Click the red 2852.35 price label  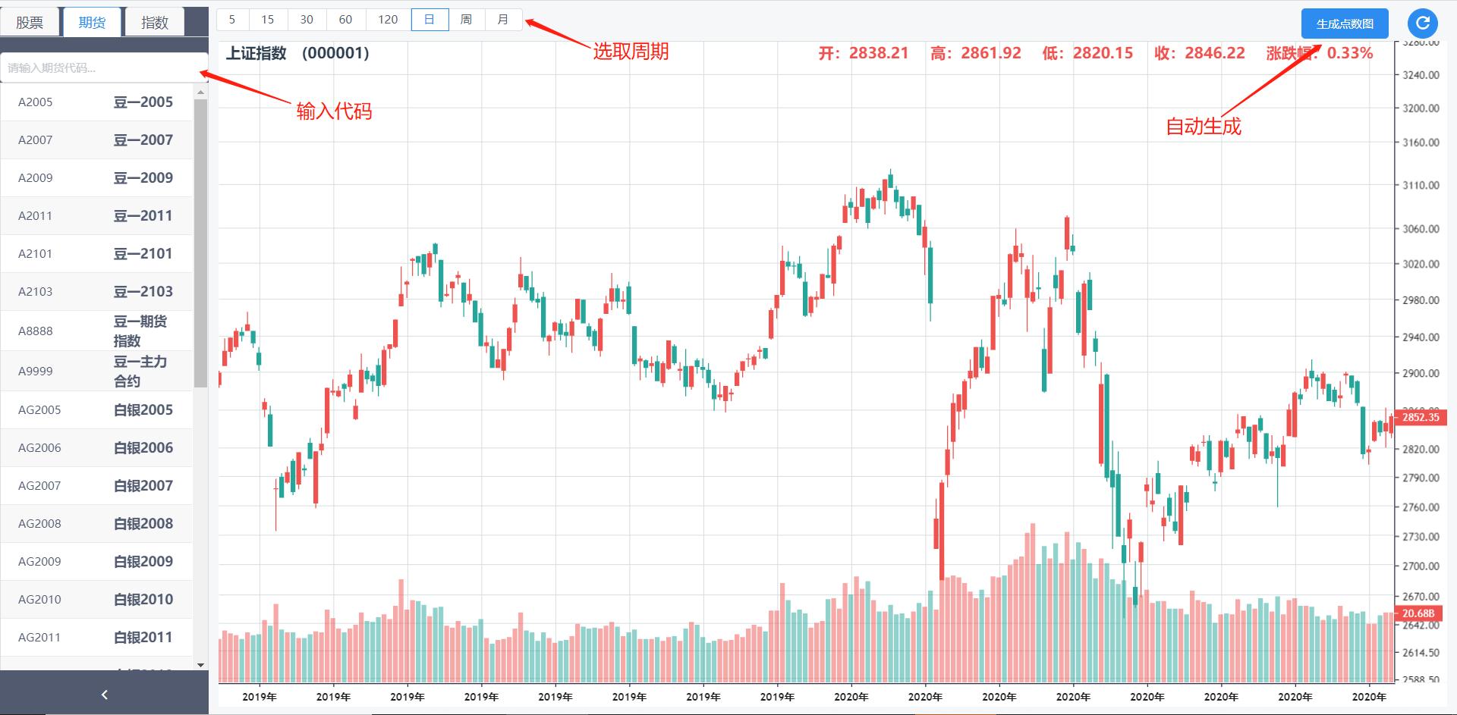tap(1421, 417)
